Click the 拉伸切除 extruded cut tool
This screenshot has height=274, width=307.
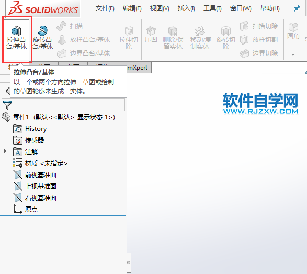[129, 38]
